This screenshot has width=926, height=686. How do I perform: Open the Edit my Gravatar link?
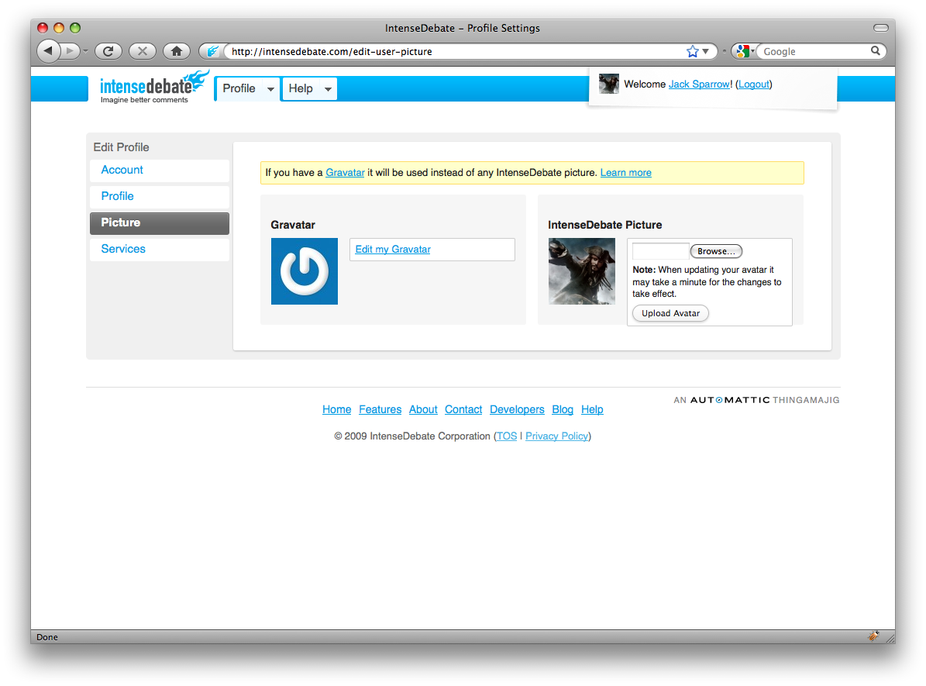[393, 250]
